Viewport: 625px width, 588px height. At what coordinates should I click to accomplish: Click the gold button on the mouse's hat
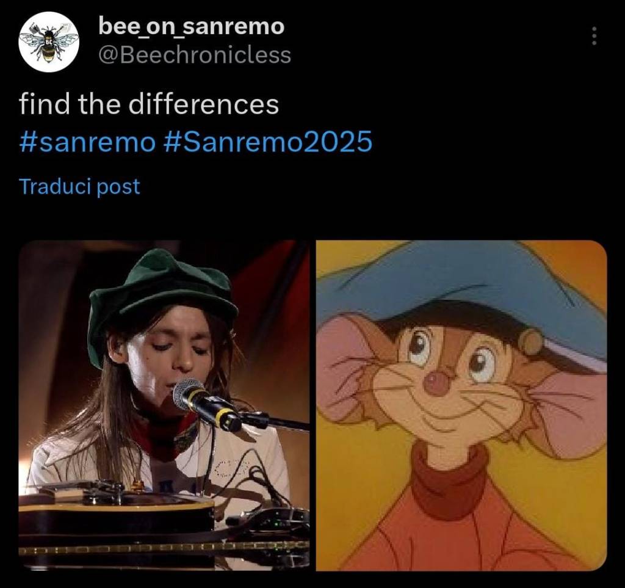532,343
